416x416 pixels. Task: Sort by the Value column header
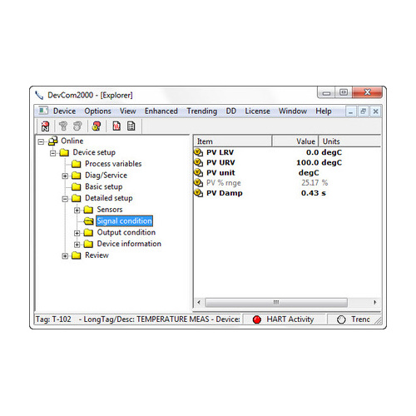click(295, 141)
